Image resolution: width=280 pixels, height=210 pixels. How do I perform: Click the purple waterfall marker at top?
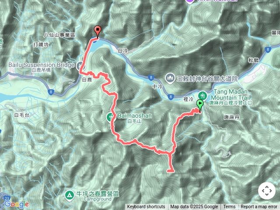[x=190, y=1]
